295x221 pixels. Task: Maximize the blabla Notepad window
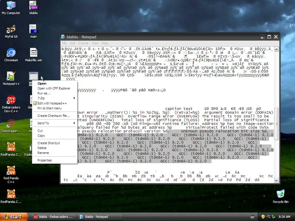[x=269, y=37]
